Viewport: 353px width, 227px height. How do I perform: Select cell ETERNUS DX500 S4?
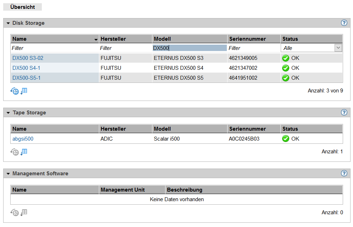coord(190,68)
